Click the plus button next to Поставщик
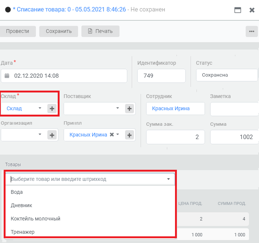The height and width of the screenshot is (243, 259). (x=129, y=109)
